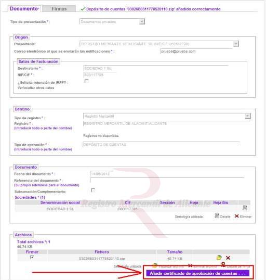Delete the uploaded file with red X
This screenshot has width=266, height=280.
pos(228,258)
